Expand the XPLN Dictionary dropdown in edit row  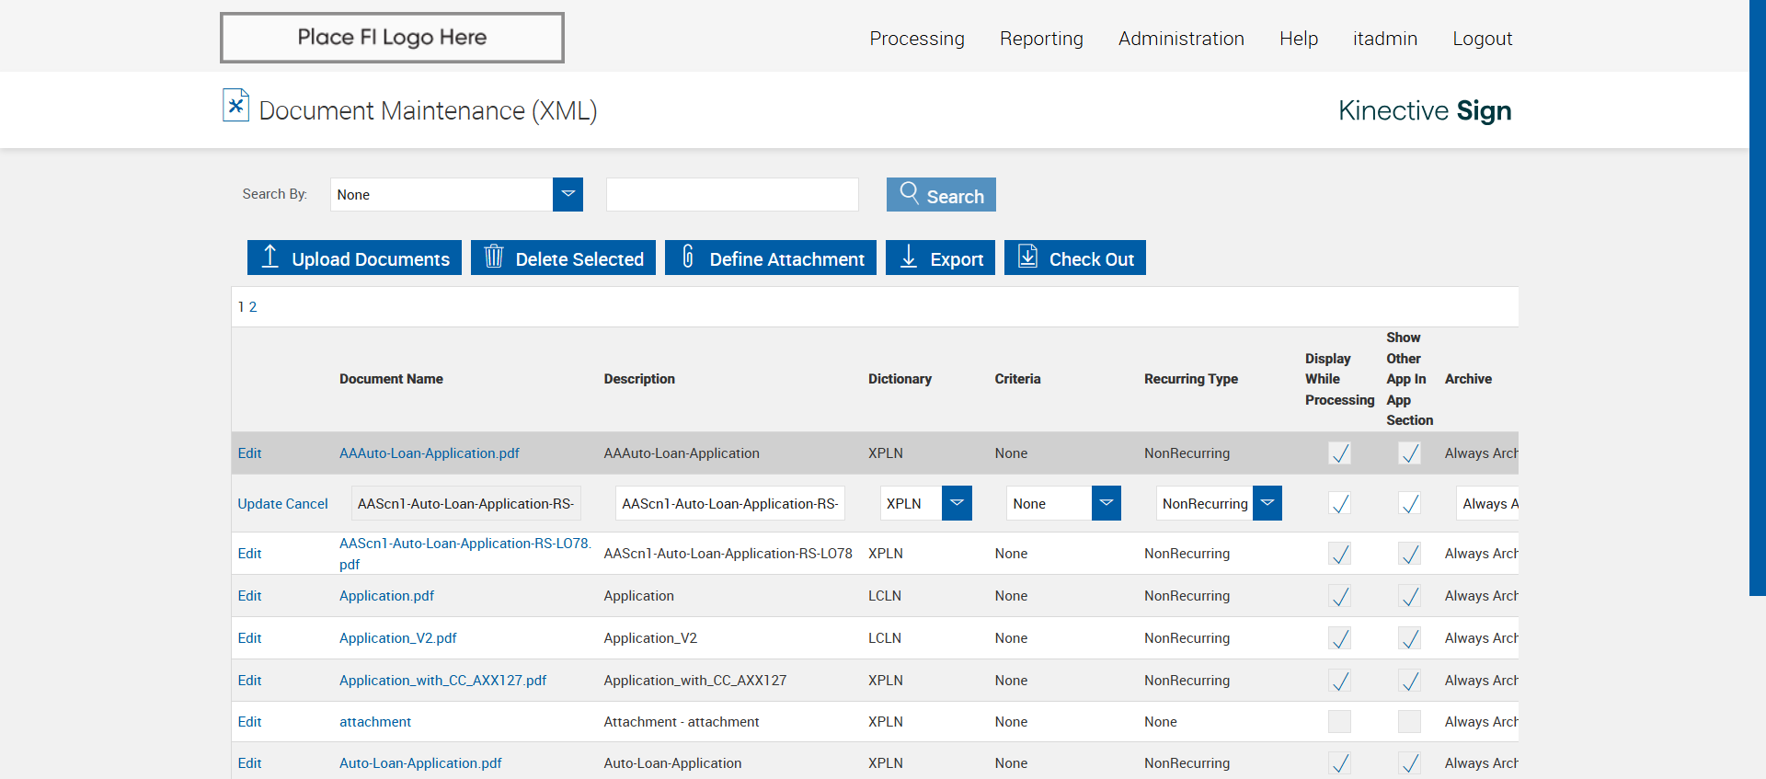click(957, 503)
